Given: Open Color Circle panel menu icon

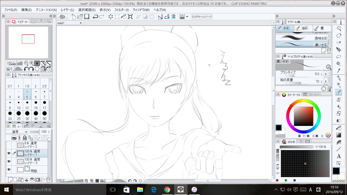Looking at the screenshot, I should pyautogui.click(x=278, y=94).
